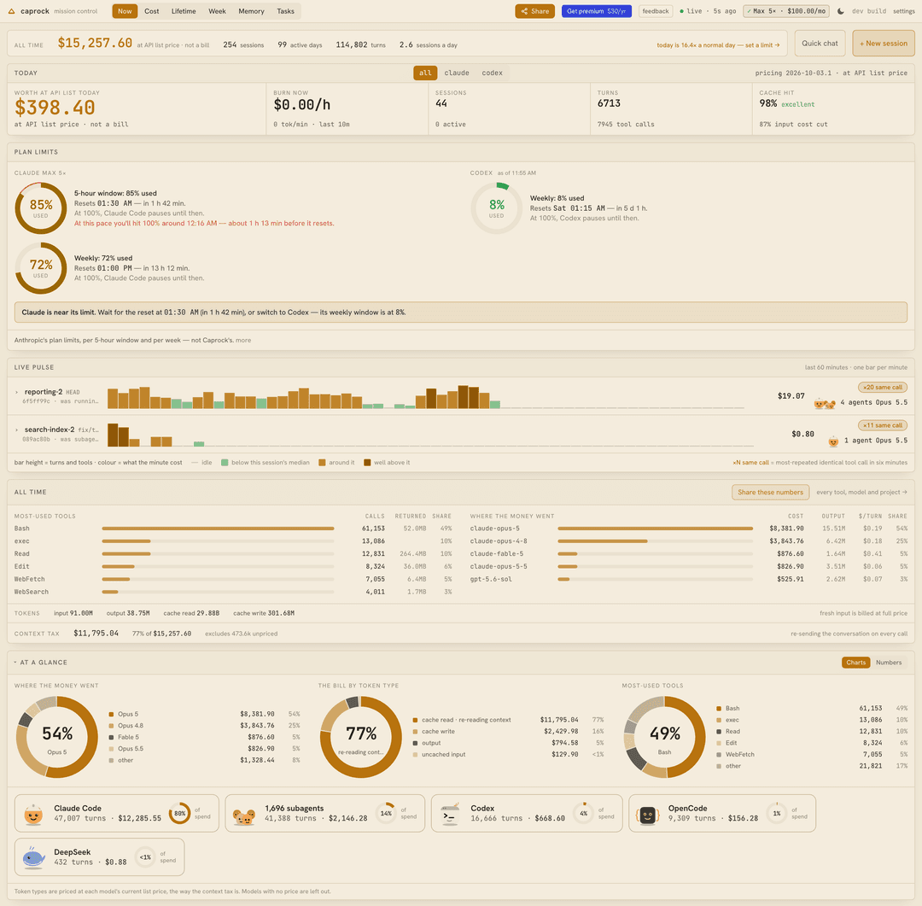The width and height of the screenshot is (922, 906).
Task: Expand the search-index-2 session row
Action: (16, 430)
